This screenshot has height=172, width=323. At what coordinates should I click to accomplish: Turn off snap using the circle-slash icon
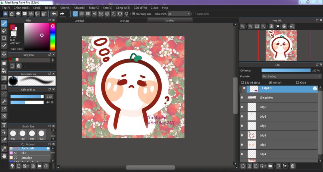coord(75,14)
